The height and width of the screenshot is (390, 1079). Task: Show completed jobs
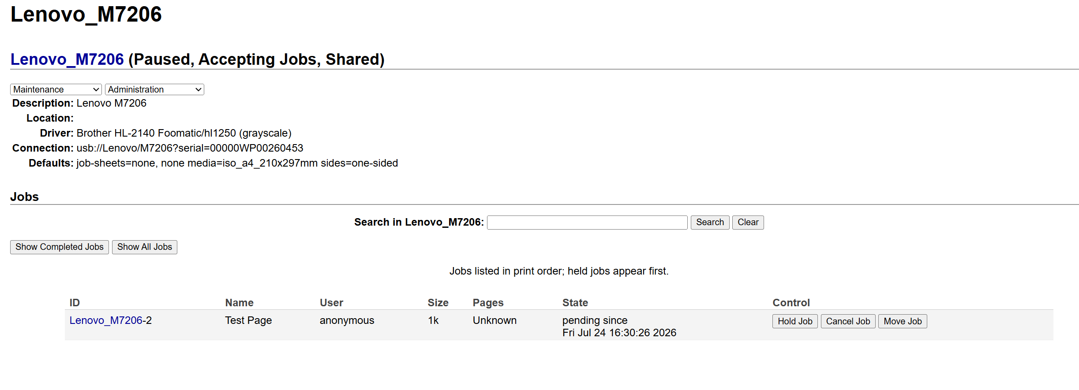(60, 247)
